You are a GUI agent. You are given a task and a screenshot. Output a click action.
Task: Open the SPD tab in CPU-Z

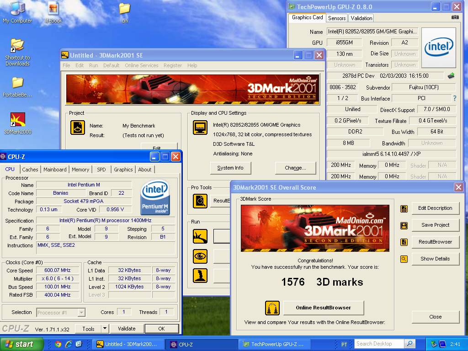[x=101, y=170]
